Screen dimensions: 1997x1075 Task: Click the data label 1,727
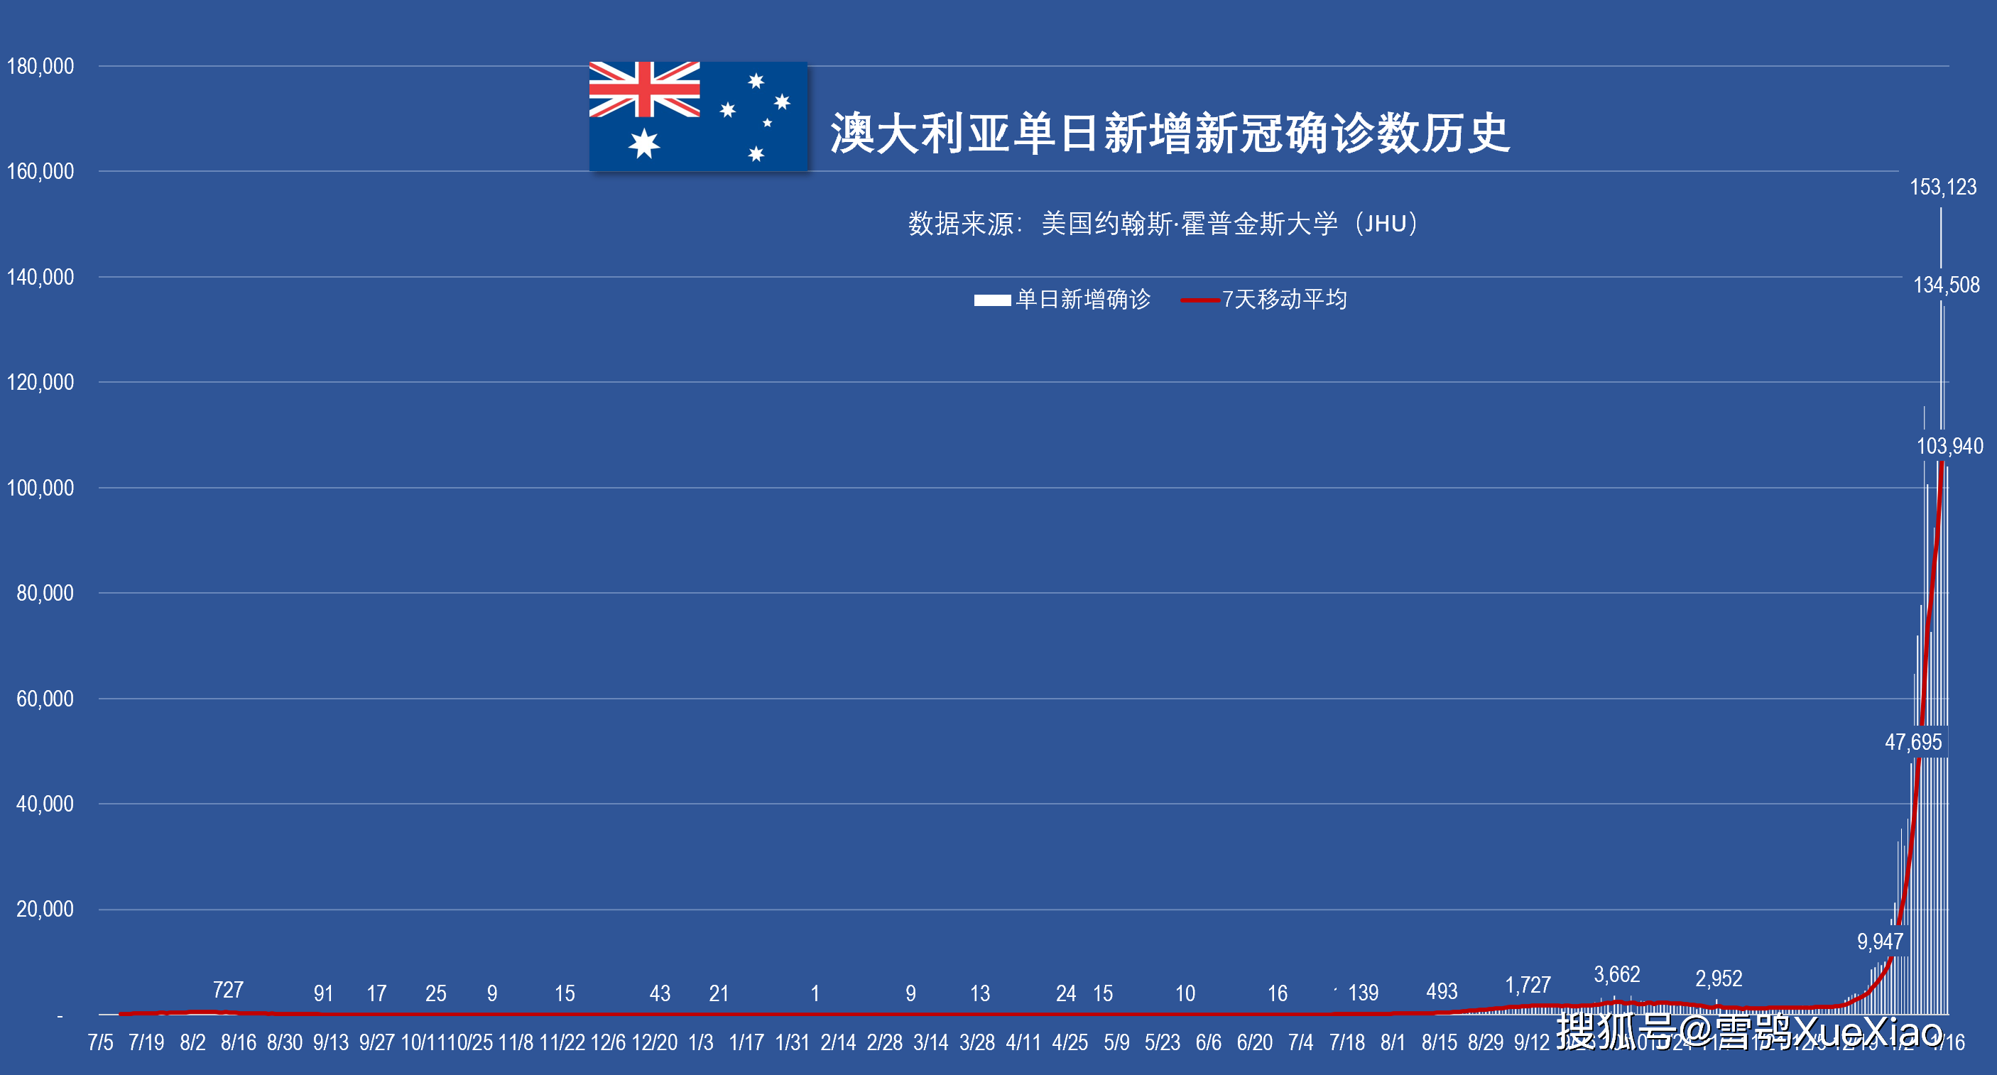[1527, 985]
